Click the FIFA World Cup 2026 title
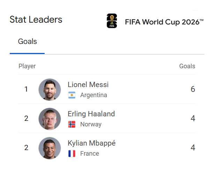 (x=164, y=22)
